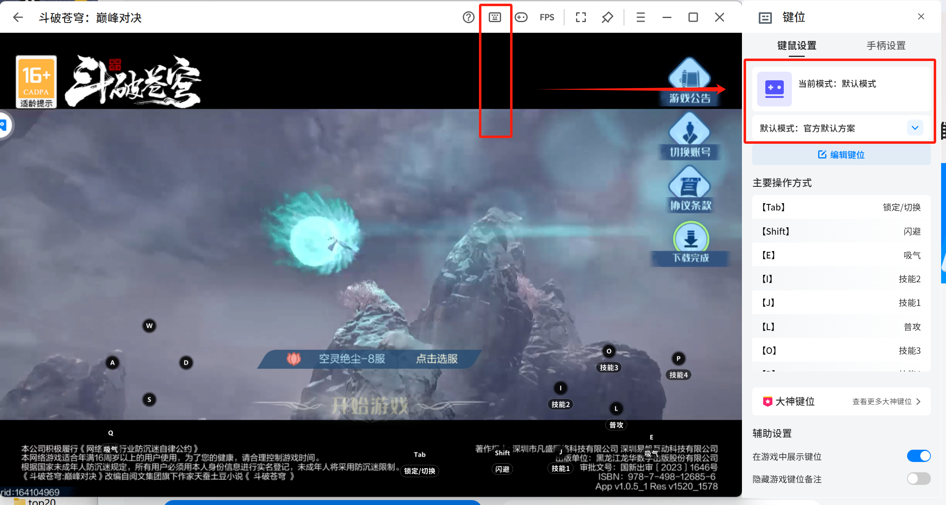Screen dimensions: 946x505
Task: Switch to the 键鼠设置 tab
Action: 797,45
